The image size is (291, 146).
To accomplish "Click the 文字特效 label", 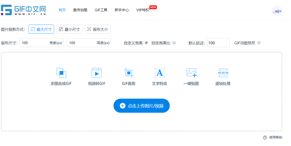I will (160, 84).
